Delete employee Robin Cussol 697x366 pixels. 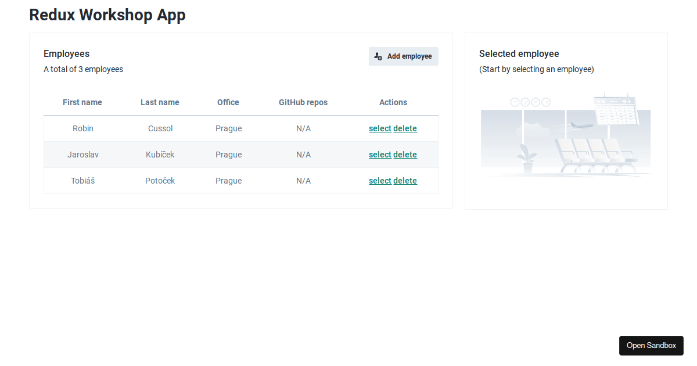tap(405, 128)
